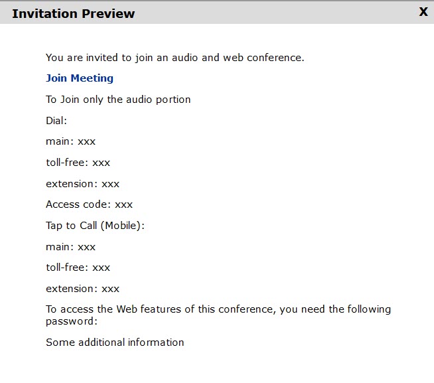Click the "Dial:" label
This screenshot has width=434, height=383.
coord(56,121)
